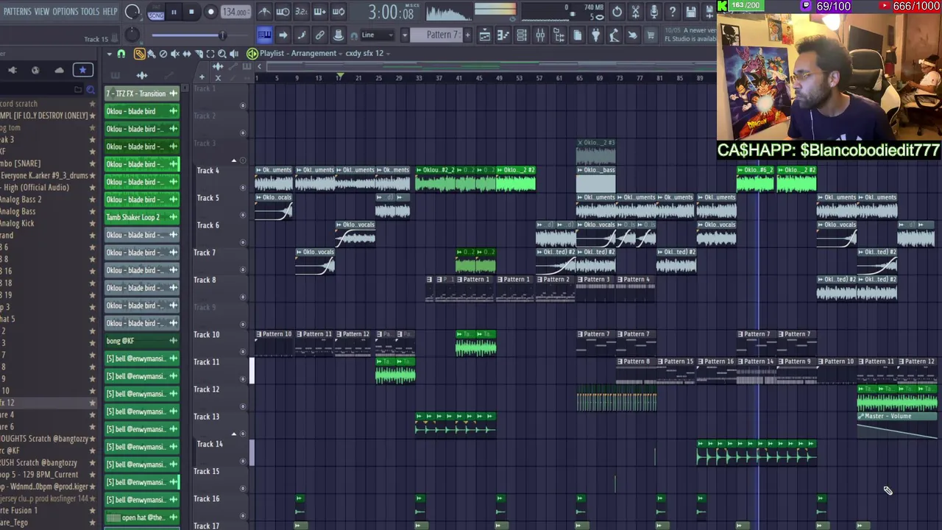Mute Track 4 using its dot

tap(243, 188)
